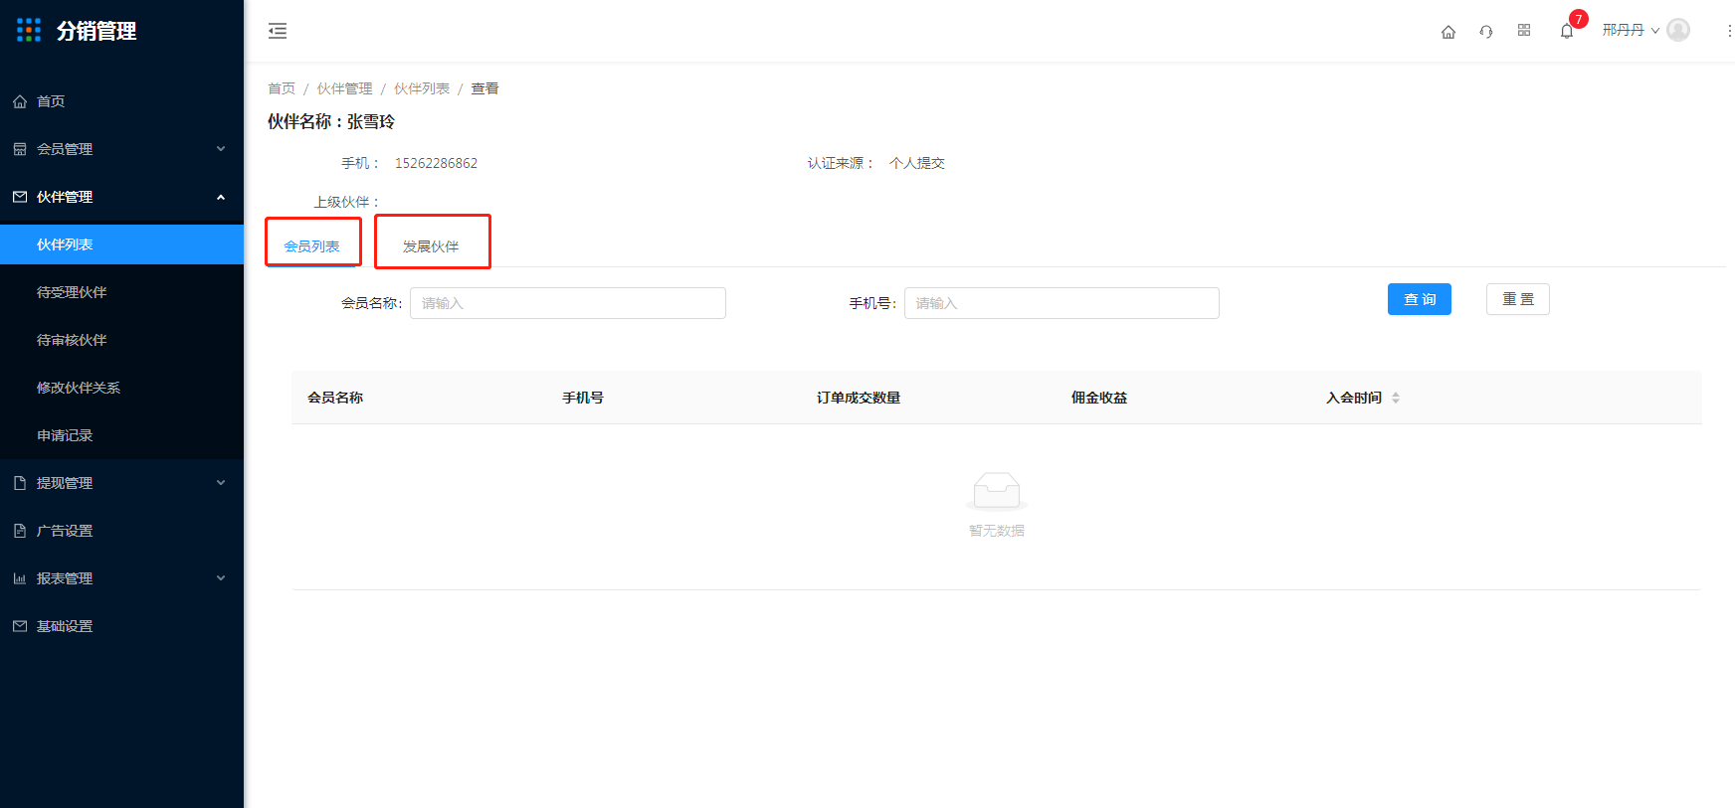Go to 首页 breadcrumb link

[282, 88]
